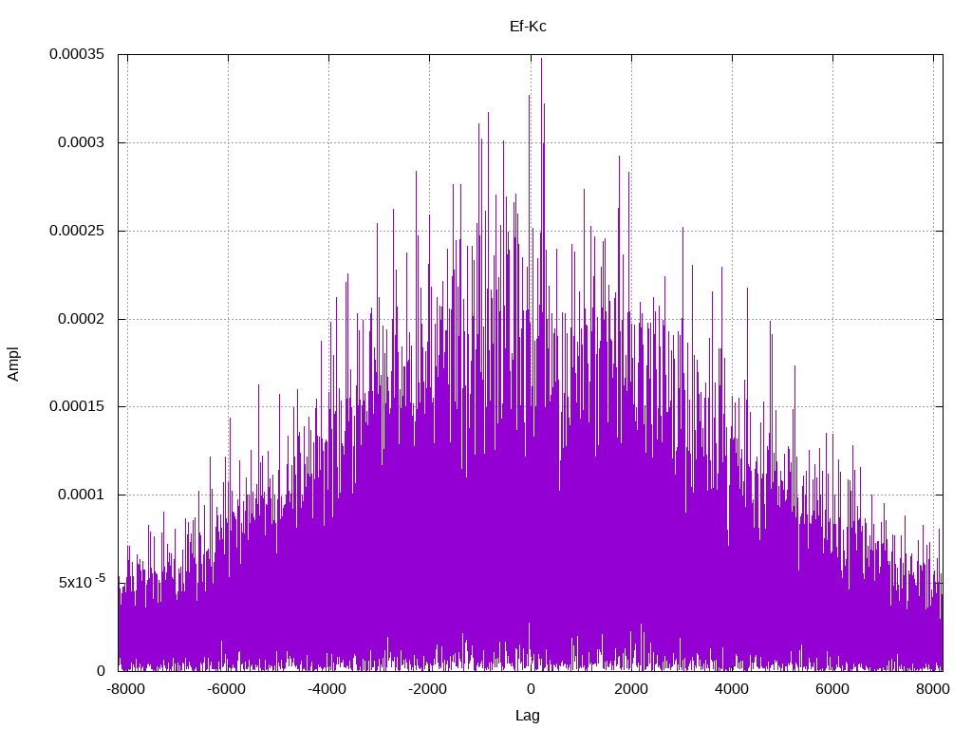Select the 'Lag' x-axis label
The height and width of the screenshot is (729, 972).
coord(528,716)
